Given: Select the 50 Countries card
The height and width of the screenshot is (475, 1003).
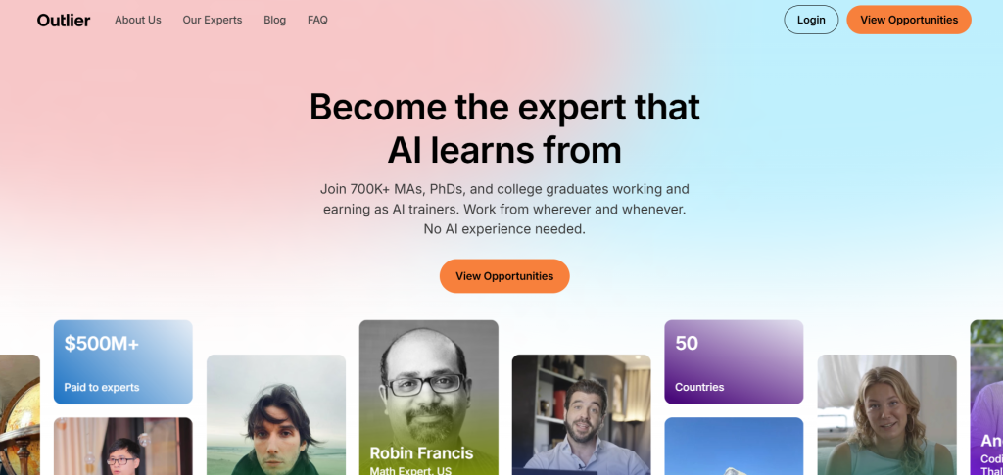Looking at the screenshot, I should 734,361.
